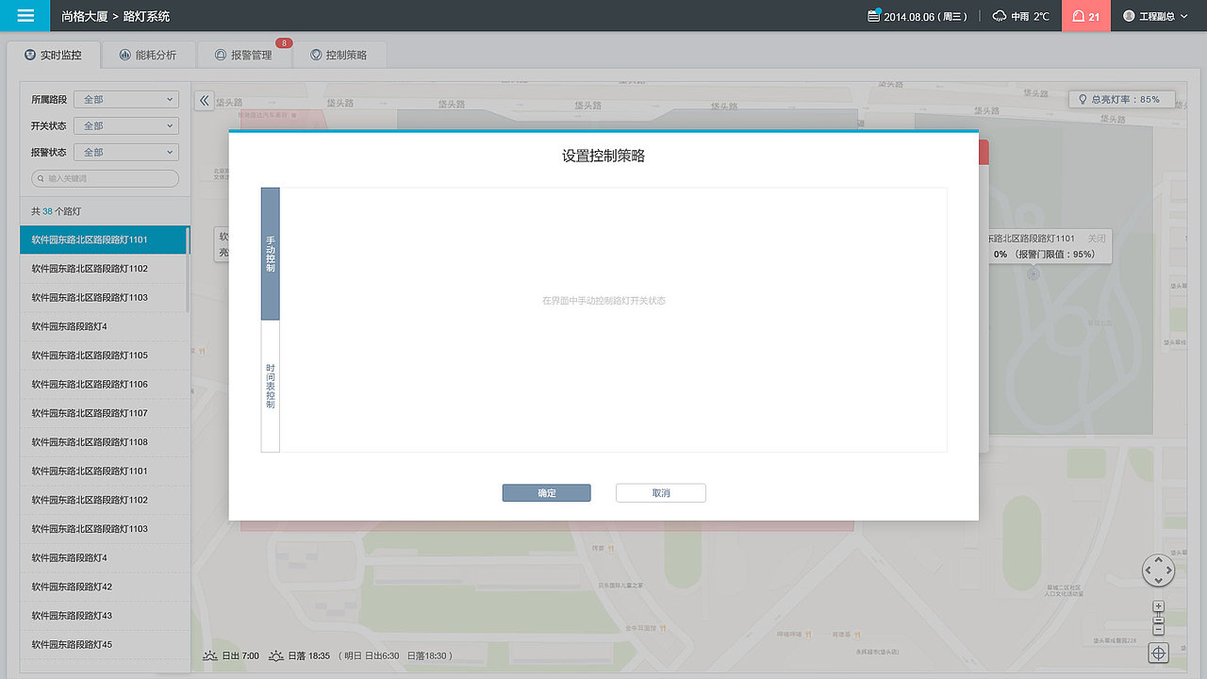Open the 报警状态 dropdown

coord(126,152)
